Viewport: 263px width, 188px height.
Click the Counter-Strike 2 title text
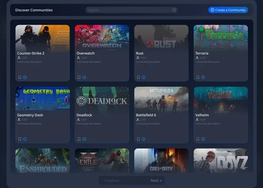click(31, 53)
